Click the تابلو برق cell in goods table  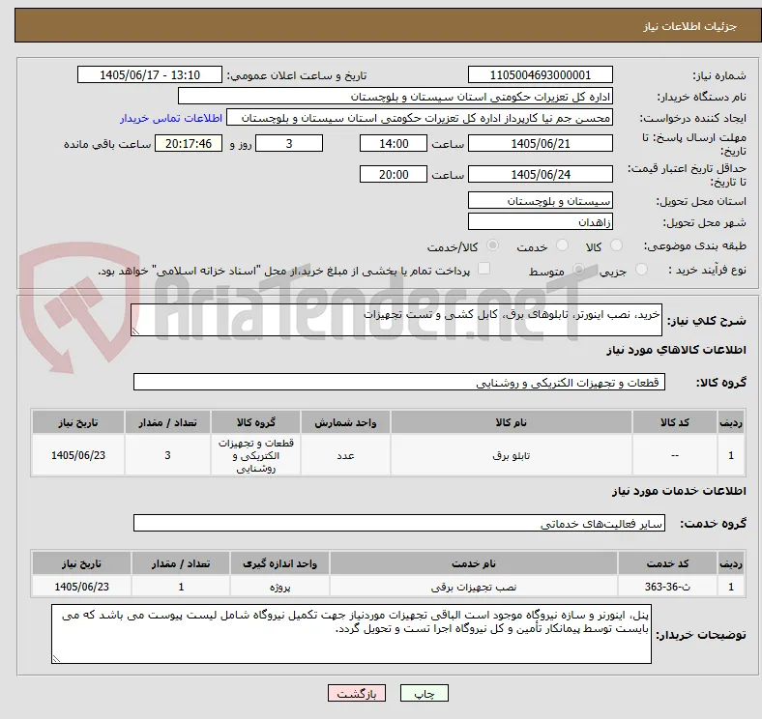point(512,455)
